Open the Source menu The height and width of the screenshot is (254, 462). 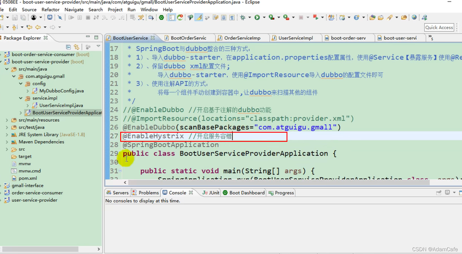[29, 9]
